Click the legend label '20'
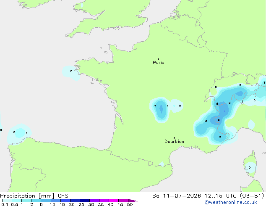The height and width of the screenshot is (206, 266). (x=72, y=204)
